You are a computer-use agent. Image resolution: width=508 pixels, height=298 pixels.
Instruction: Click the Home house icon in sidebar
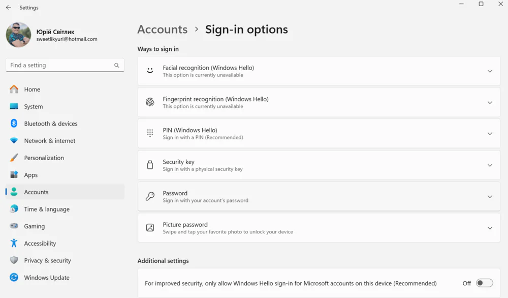(x=14, y=89)
